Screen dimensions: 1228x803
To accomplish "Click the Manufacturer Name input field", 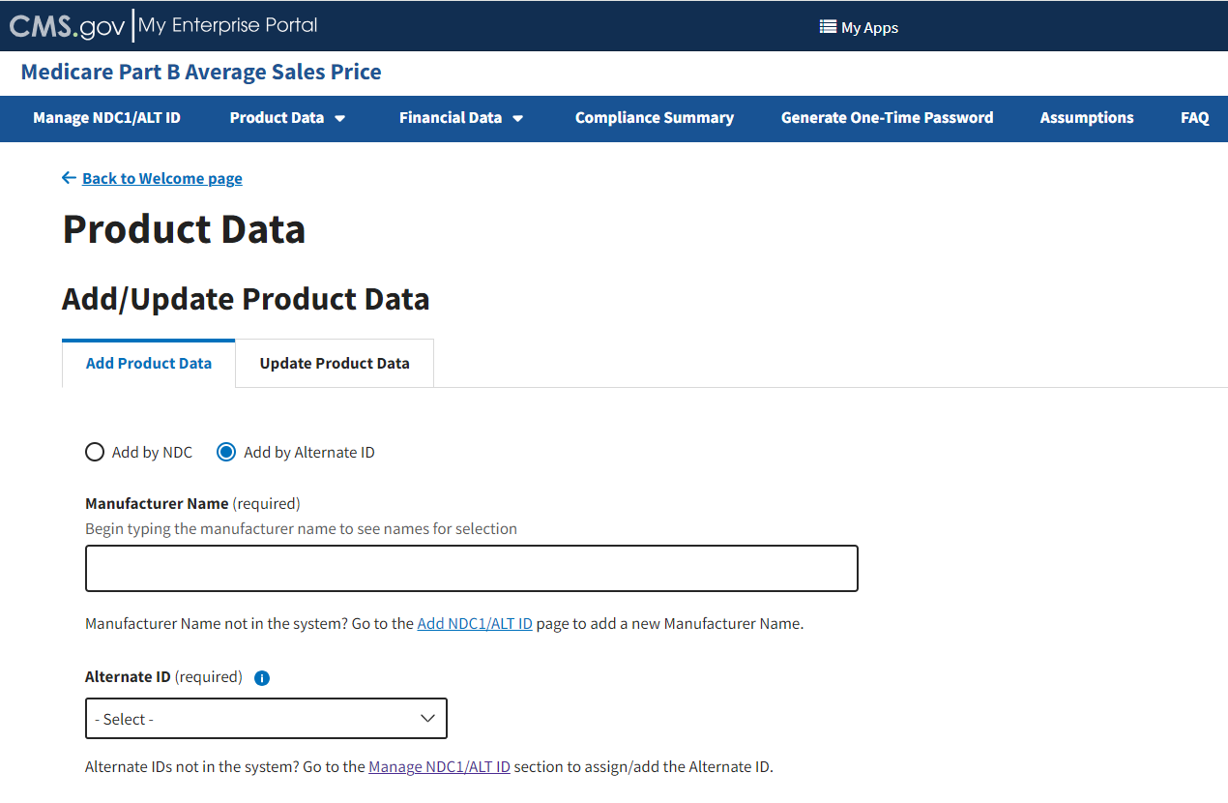I will tap(472, 569).
